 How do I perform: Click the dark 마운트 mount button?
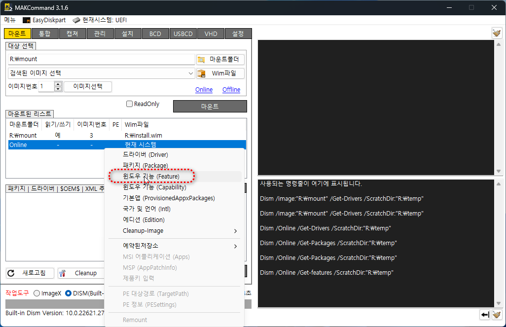(x=210, y=106)
